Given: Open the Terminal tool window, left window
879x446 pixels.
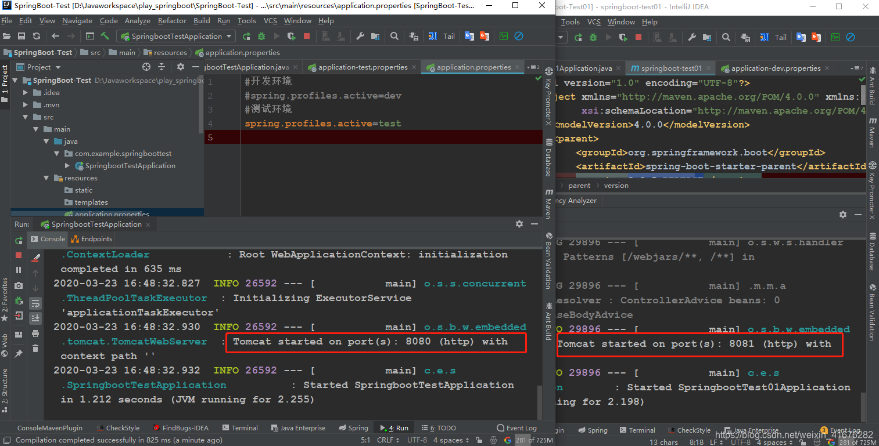Looking at the screenshot, I should tap(239, 428).
